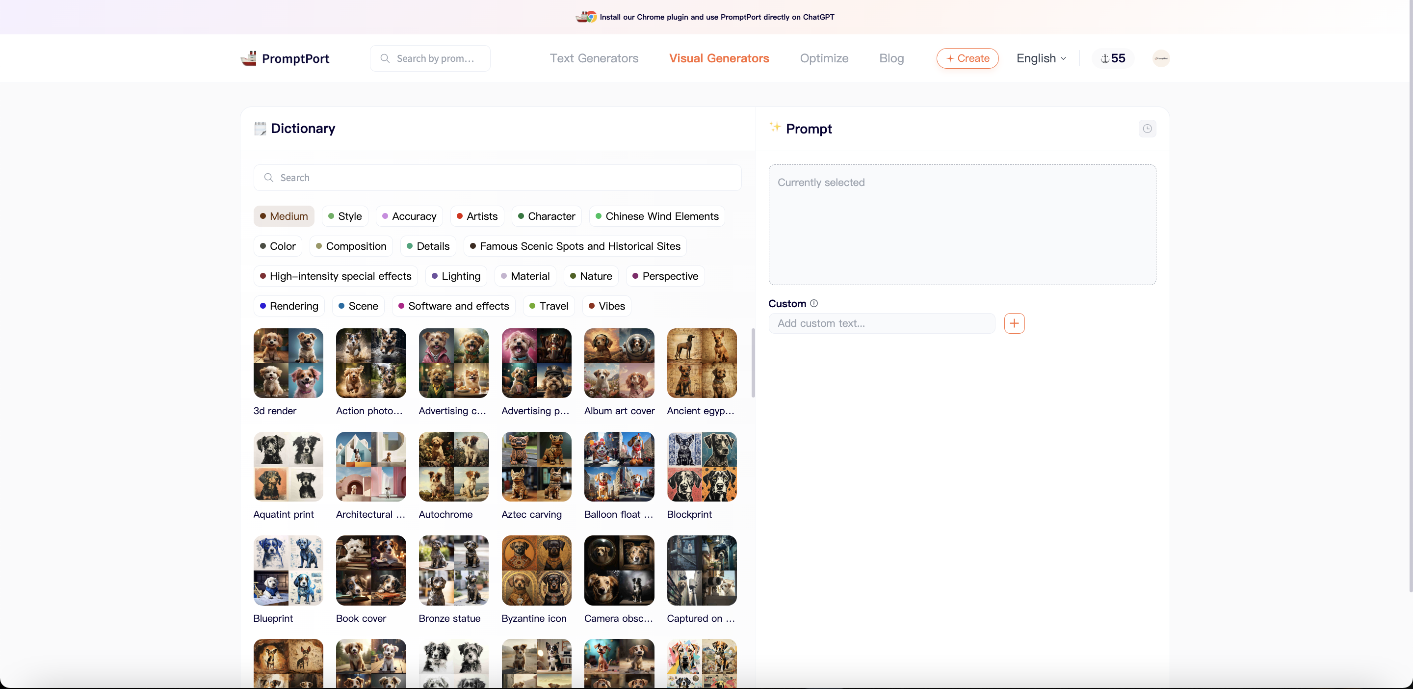Click the Dictionary panel scrollbar
Screen dimensions: 1413x689
(753, 363)
